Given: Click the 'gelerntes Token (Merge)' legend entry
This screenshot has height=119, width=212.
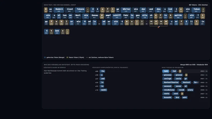Looking at the screenshot, I should (54, 57).
